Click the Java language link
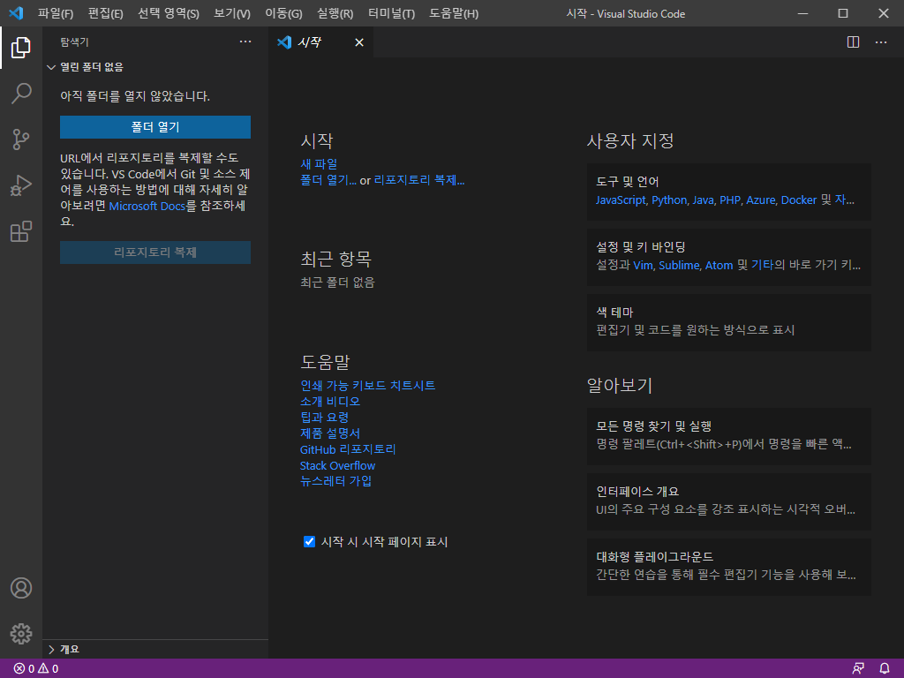Screen dimensions: 904x678 (x=704, y=200)
